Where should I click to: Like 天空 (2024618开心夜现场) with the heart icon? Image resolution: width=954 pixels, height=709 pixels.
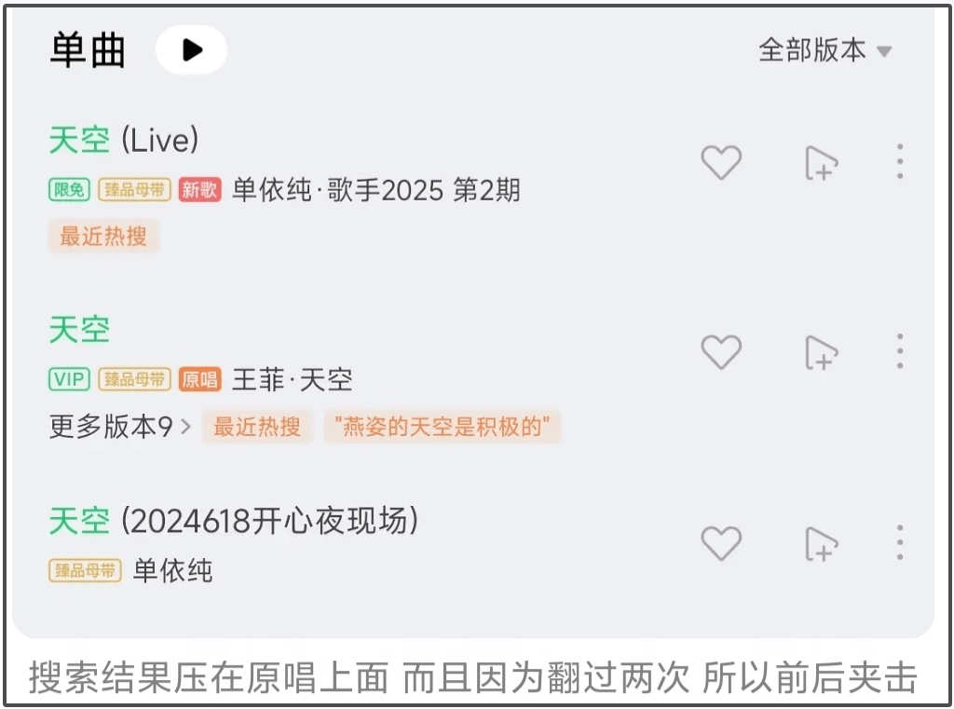(721, 543)
